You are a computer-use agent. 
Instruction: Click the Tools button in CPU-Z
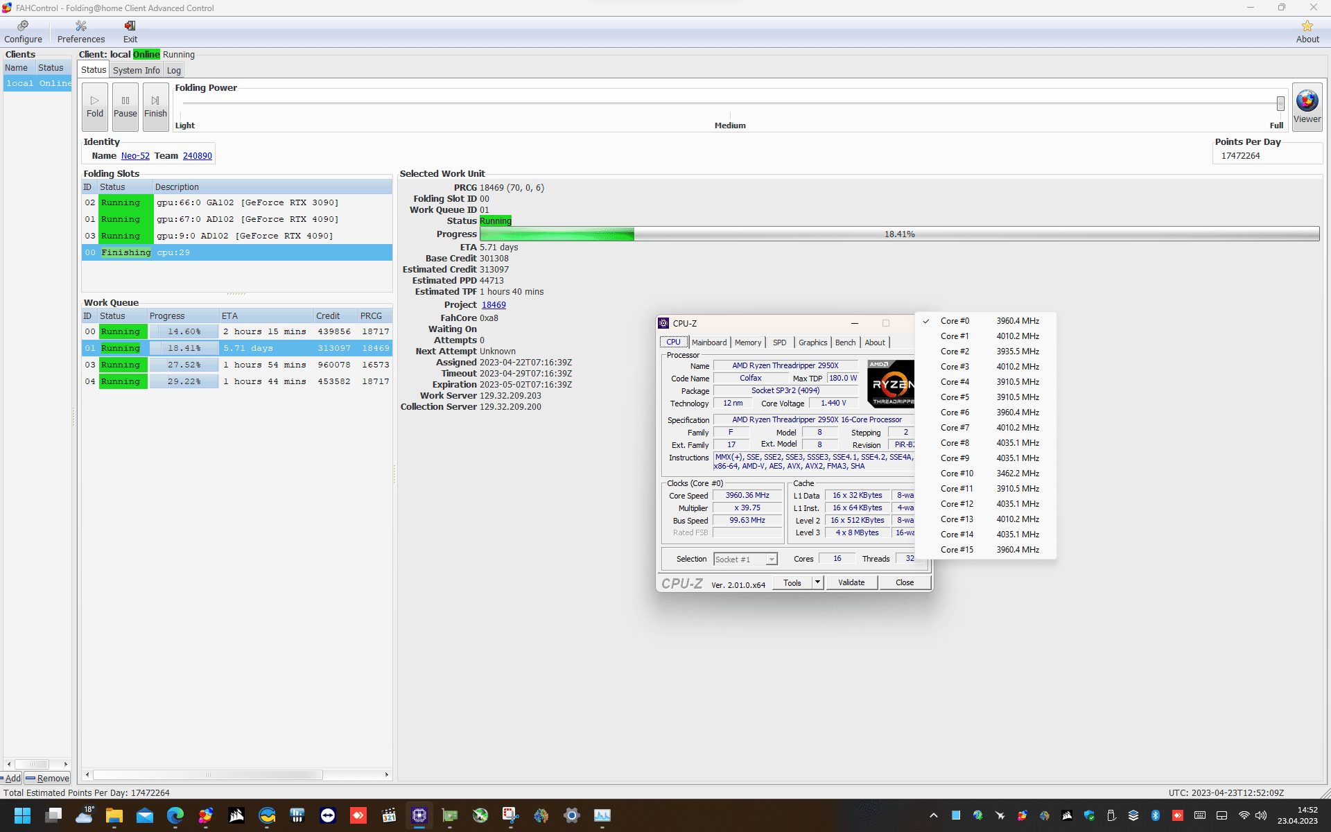(792, 583)
